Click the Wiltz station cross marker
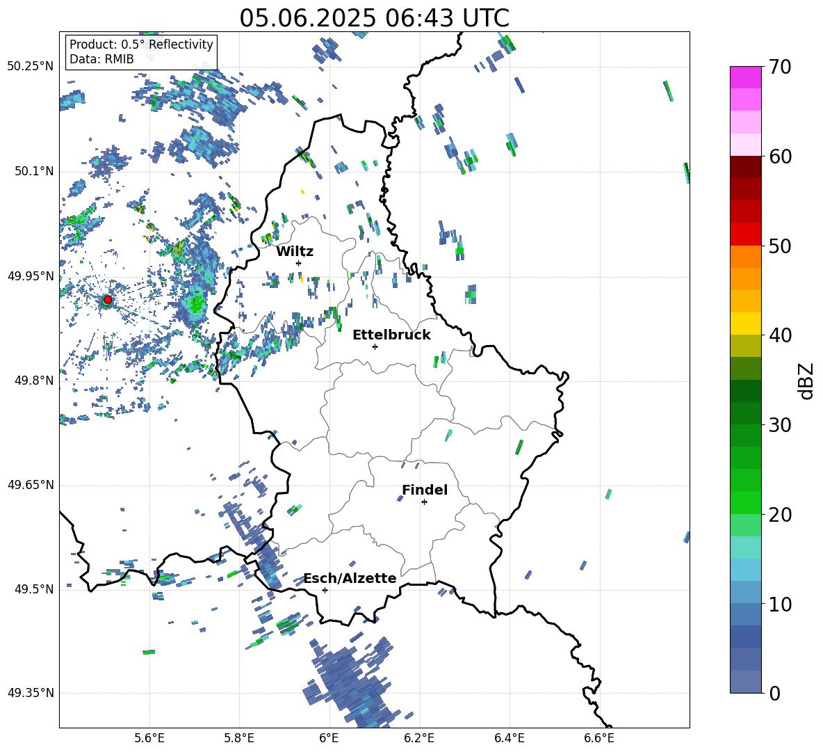 coord(299,263)
